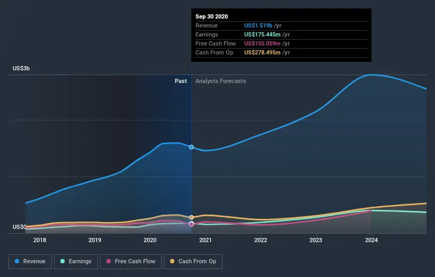Click the cash from op value US$278.495m
The width and height of the screenshot is (435, 277).
pyautogui.click(x=262, y=52)
